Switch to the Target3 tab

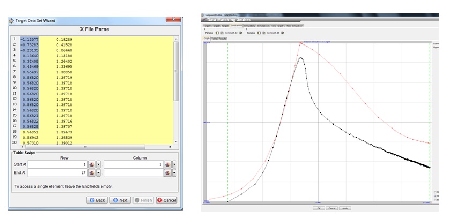(225, 26)
